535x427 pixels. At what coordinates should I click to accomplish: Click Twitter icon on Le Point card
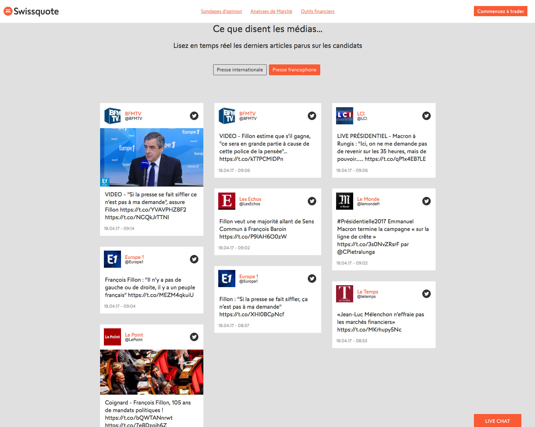[x=194, y=337]
